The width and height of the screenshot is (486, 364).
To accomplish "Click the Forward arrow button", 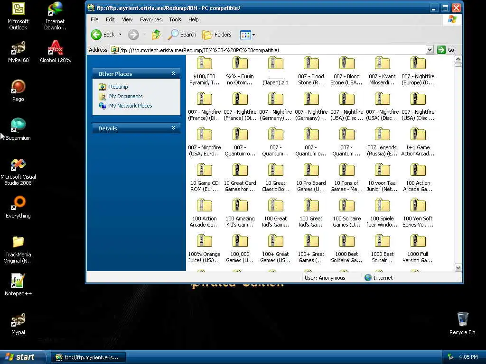I will [x=133, y=35].
